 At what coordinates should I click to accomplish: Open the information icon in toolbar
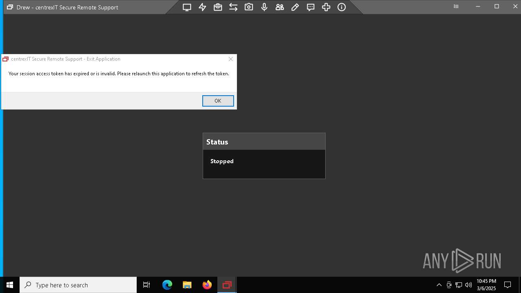coord(341,7)
